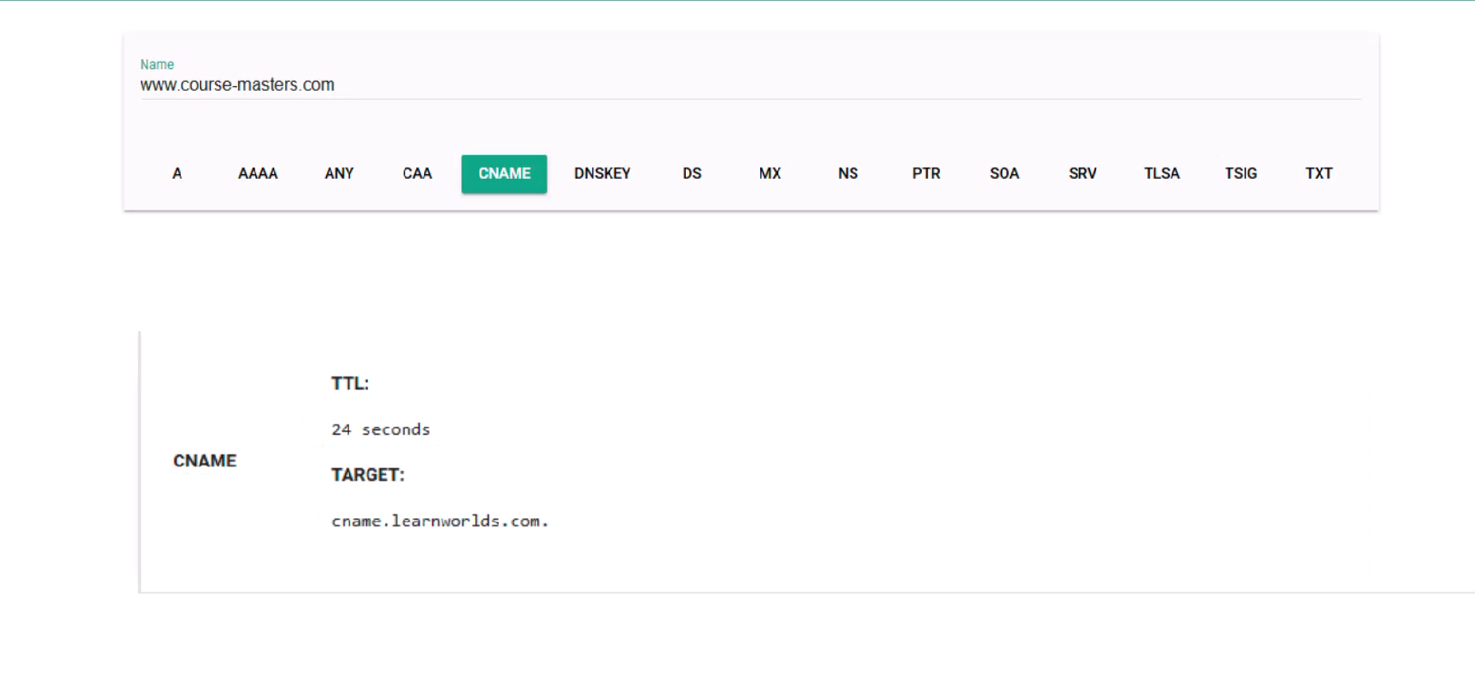Choose the PTR record type
Screen dimensions: 1475x687
coord(926,173)
